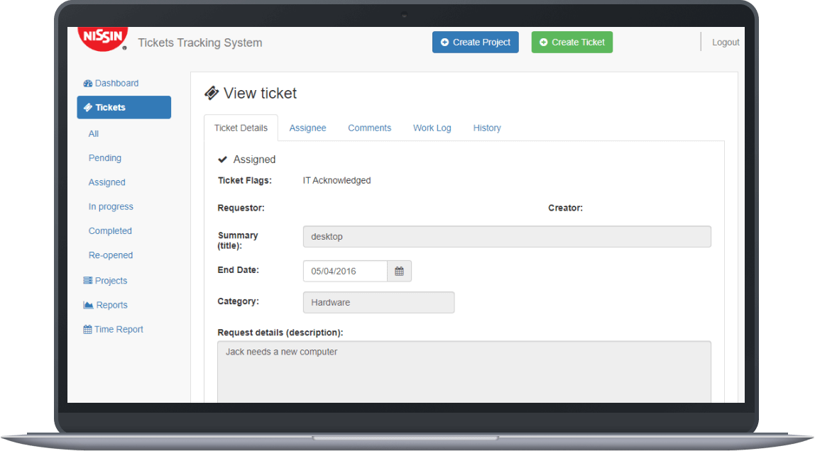Switch to the Assignee tab
This screenshot has width=815, height=451.
point(307,128)
